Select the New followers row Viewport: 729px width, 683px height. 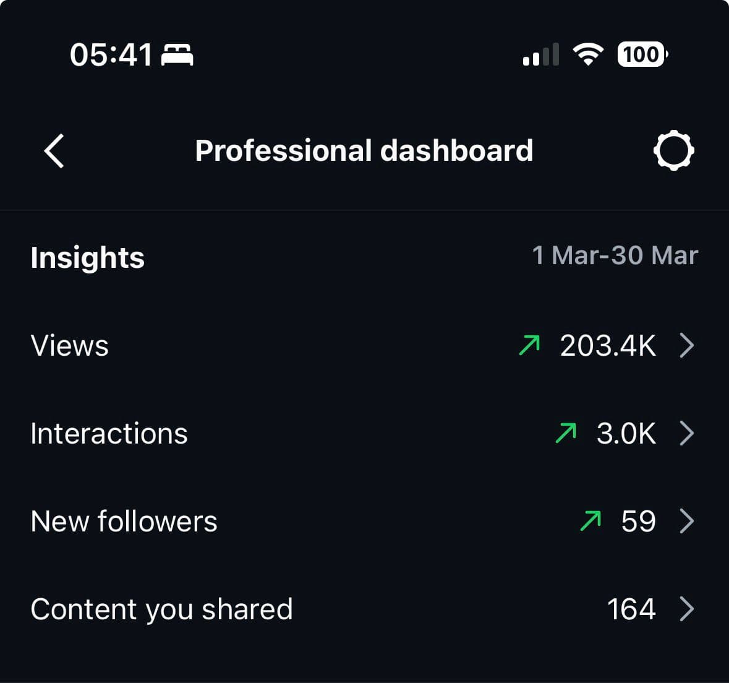(124, 521)
